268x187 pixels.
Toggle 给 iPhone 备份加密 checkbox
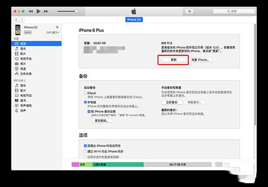pyautogui.click(x=89, y=112)
